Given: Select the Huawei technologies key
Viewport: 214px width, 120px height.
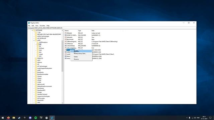Looking at the screenshot, I should point(43,96).
